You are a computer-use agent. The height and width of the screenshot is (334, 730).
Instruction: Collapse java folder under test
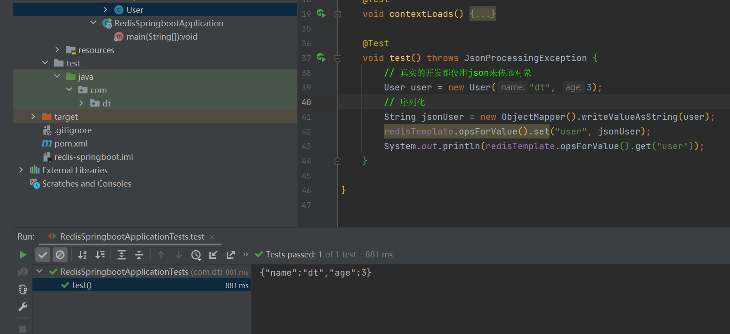(x=57, y=76)
